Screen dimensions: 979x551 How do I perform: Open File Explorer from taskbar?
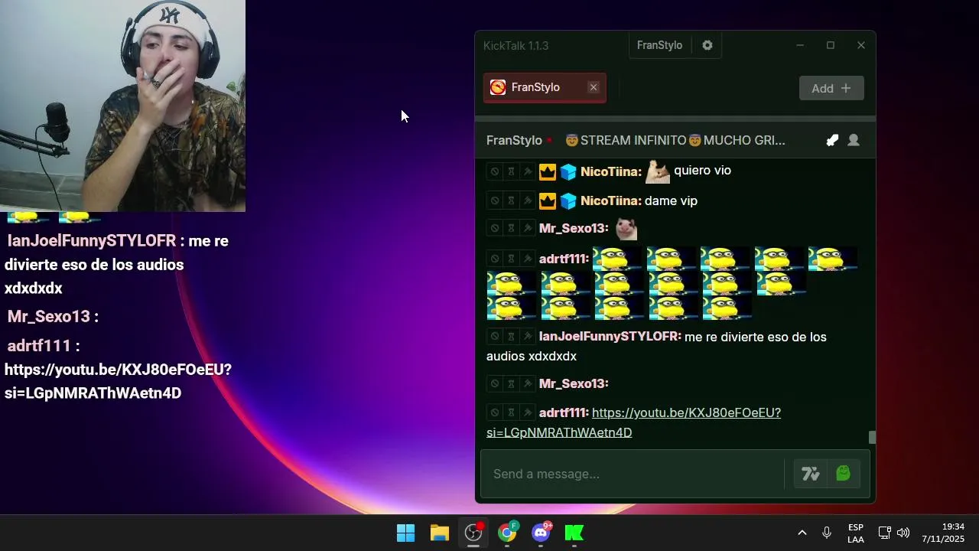click(x=440, y=533)
